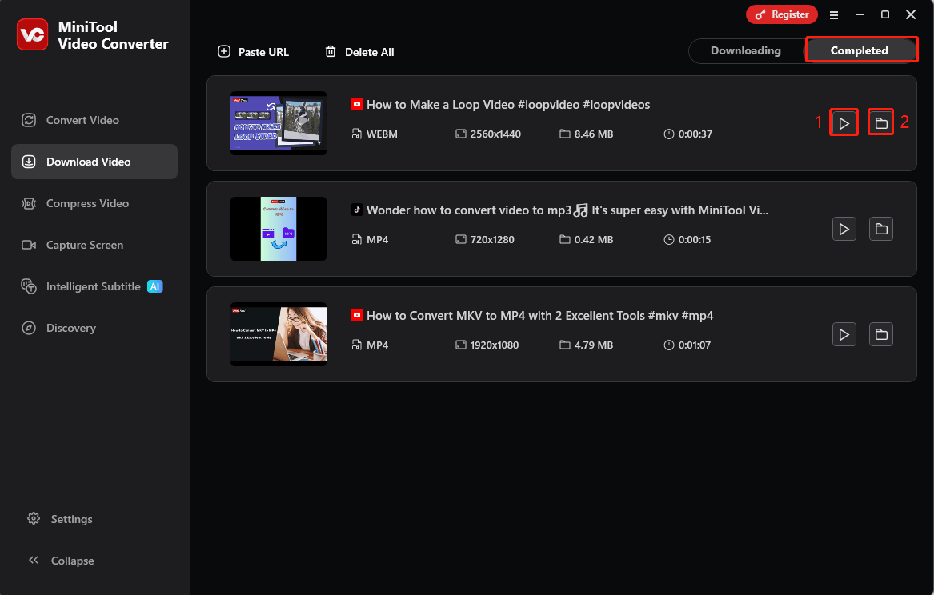Play the loop video download
This screenshot has width=934, height=595.
tap(844, 122)
